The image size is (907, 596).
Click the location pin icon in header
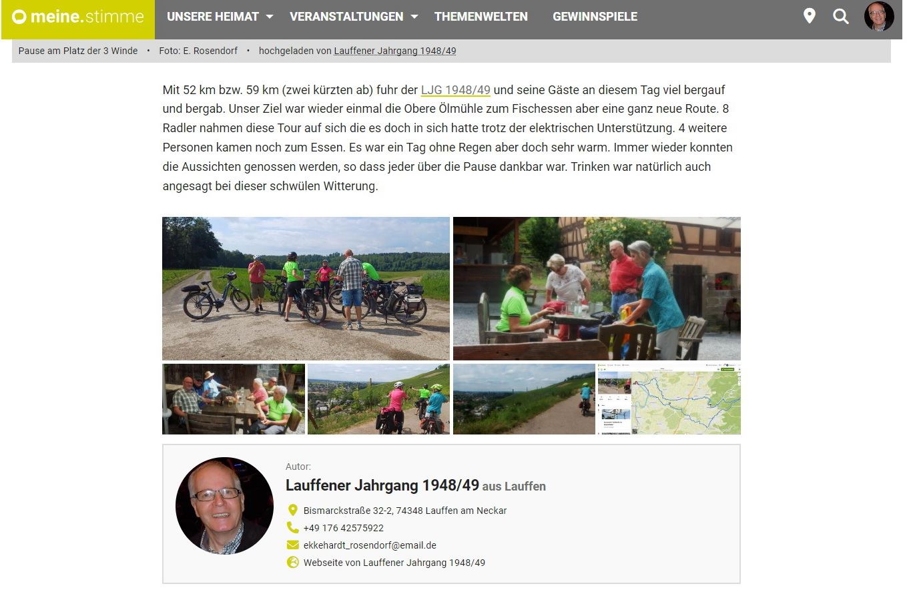[809, 16]
